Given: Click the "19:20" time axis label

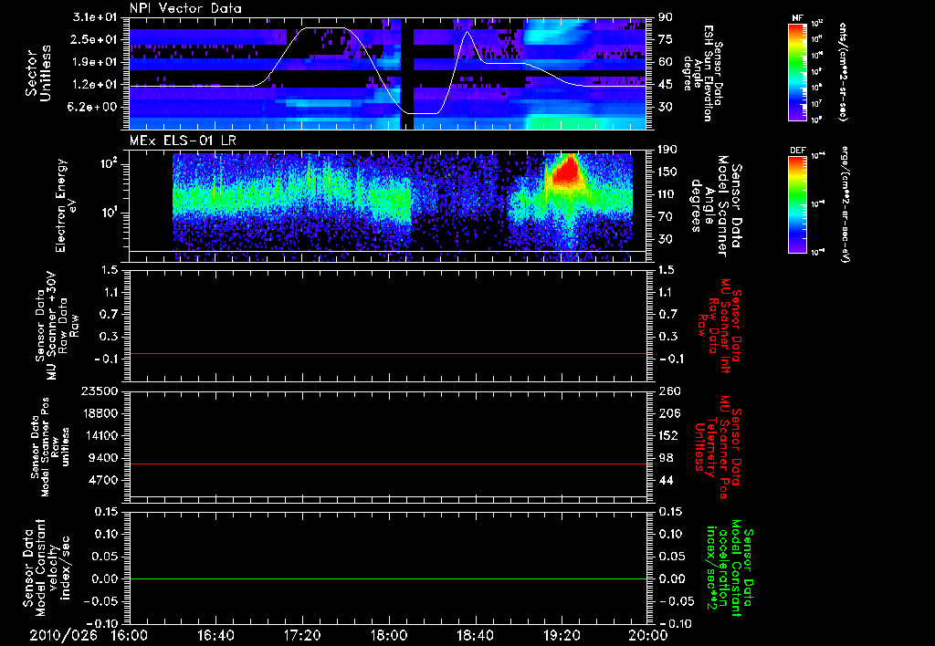Looking at the screenshot, I should click(x=562, y=635).
